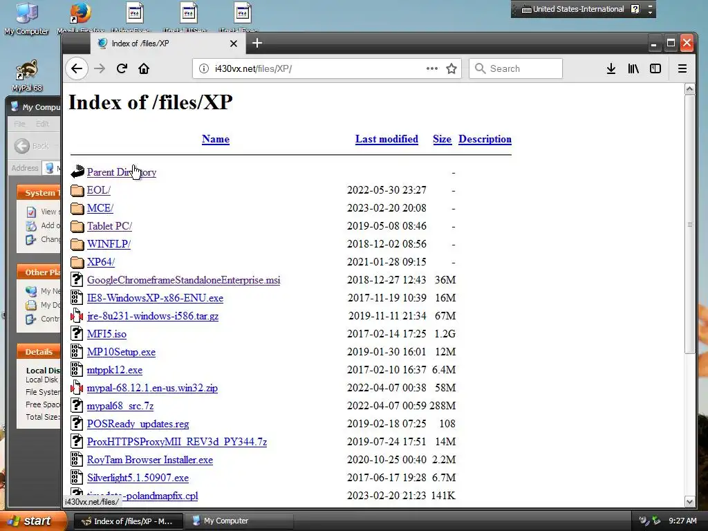Image resolution: width=708 pixels, height=531 pixels.
Task: Open the Parent Directory link
Action: click(122, 172)
